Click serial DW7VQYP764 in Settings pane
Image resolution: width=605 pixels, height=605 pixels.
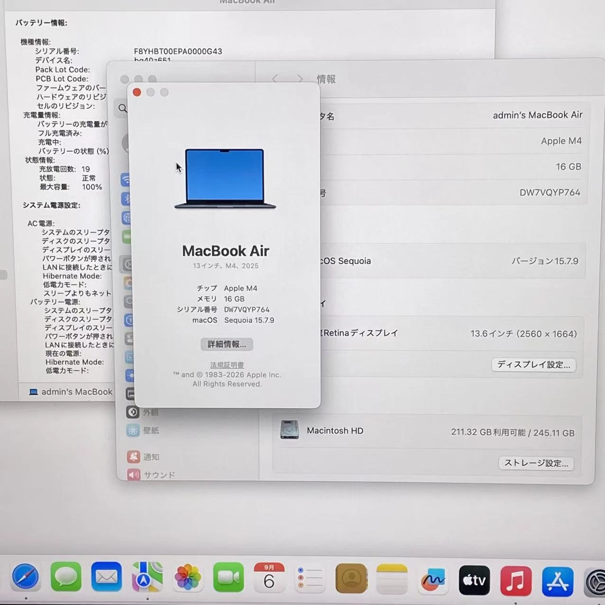click(550, 192)
